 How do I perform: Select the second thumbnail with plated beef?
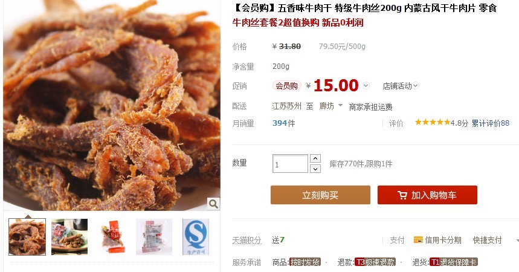click(69, 237)
